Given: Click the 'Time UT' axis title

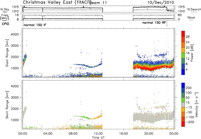Looking at the screenshot, I should coord(98,137).
